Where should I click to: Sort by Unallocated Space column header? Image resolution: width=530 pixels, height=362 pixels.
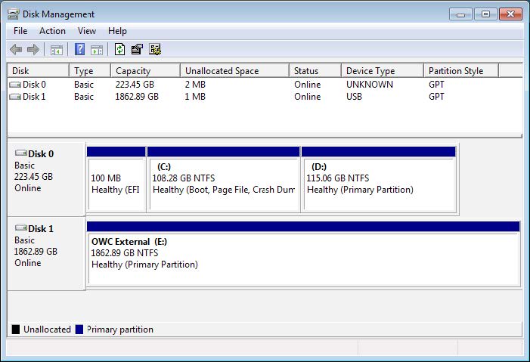pyautogui.click(x=234, y=70)
